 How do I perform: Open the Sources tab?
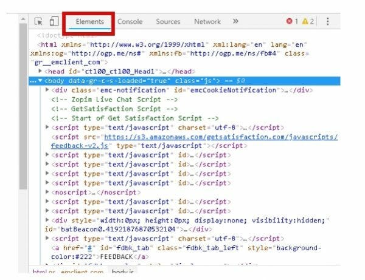(168, 22)
